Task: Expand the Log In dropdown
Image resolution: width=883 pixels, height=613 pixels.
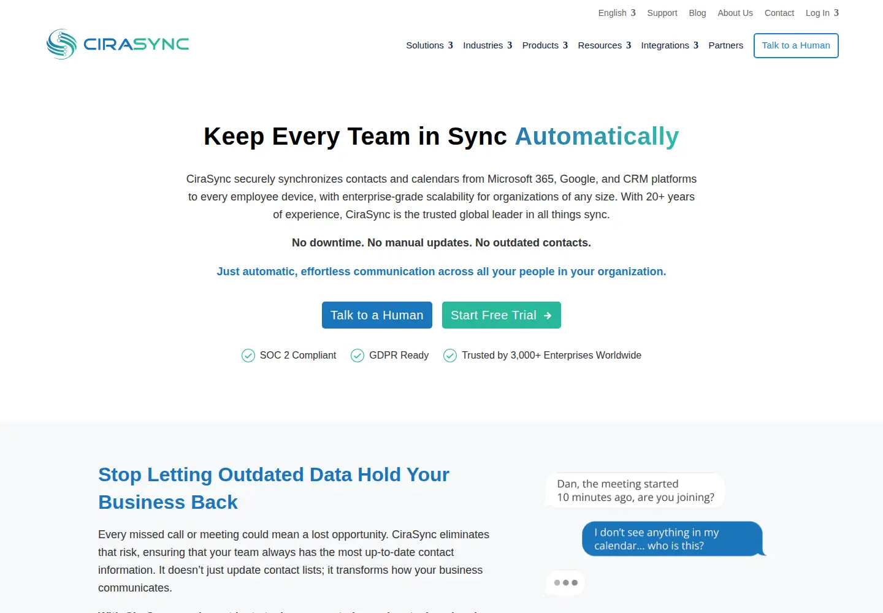Action: [x=822, y=13]
